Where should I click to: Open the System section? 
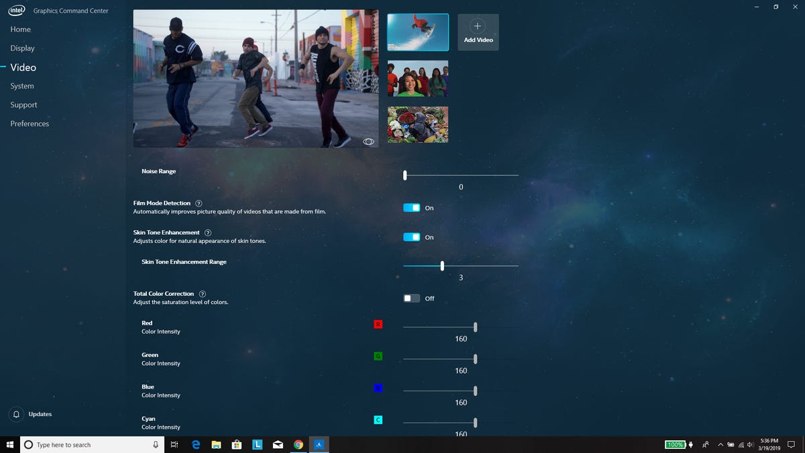pos(21,86)
